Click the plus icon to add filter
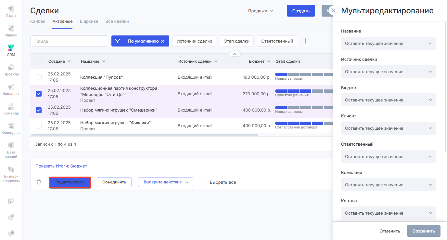Viewport: 447px width, 240px height. (305, 41)
